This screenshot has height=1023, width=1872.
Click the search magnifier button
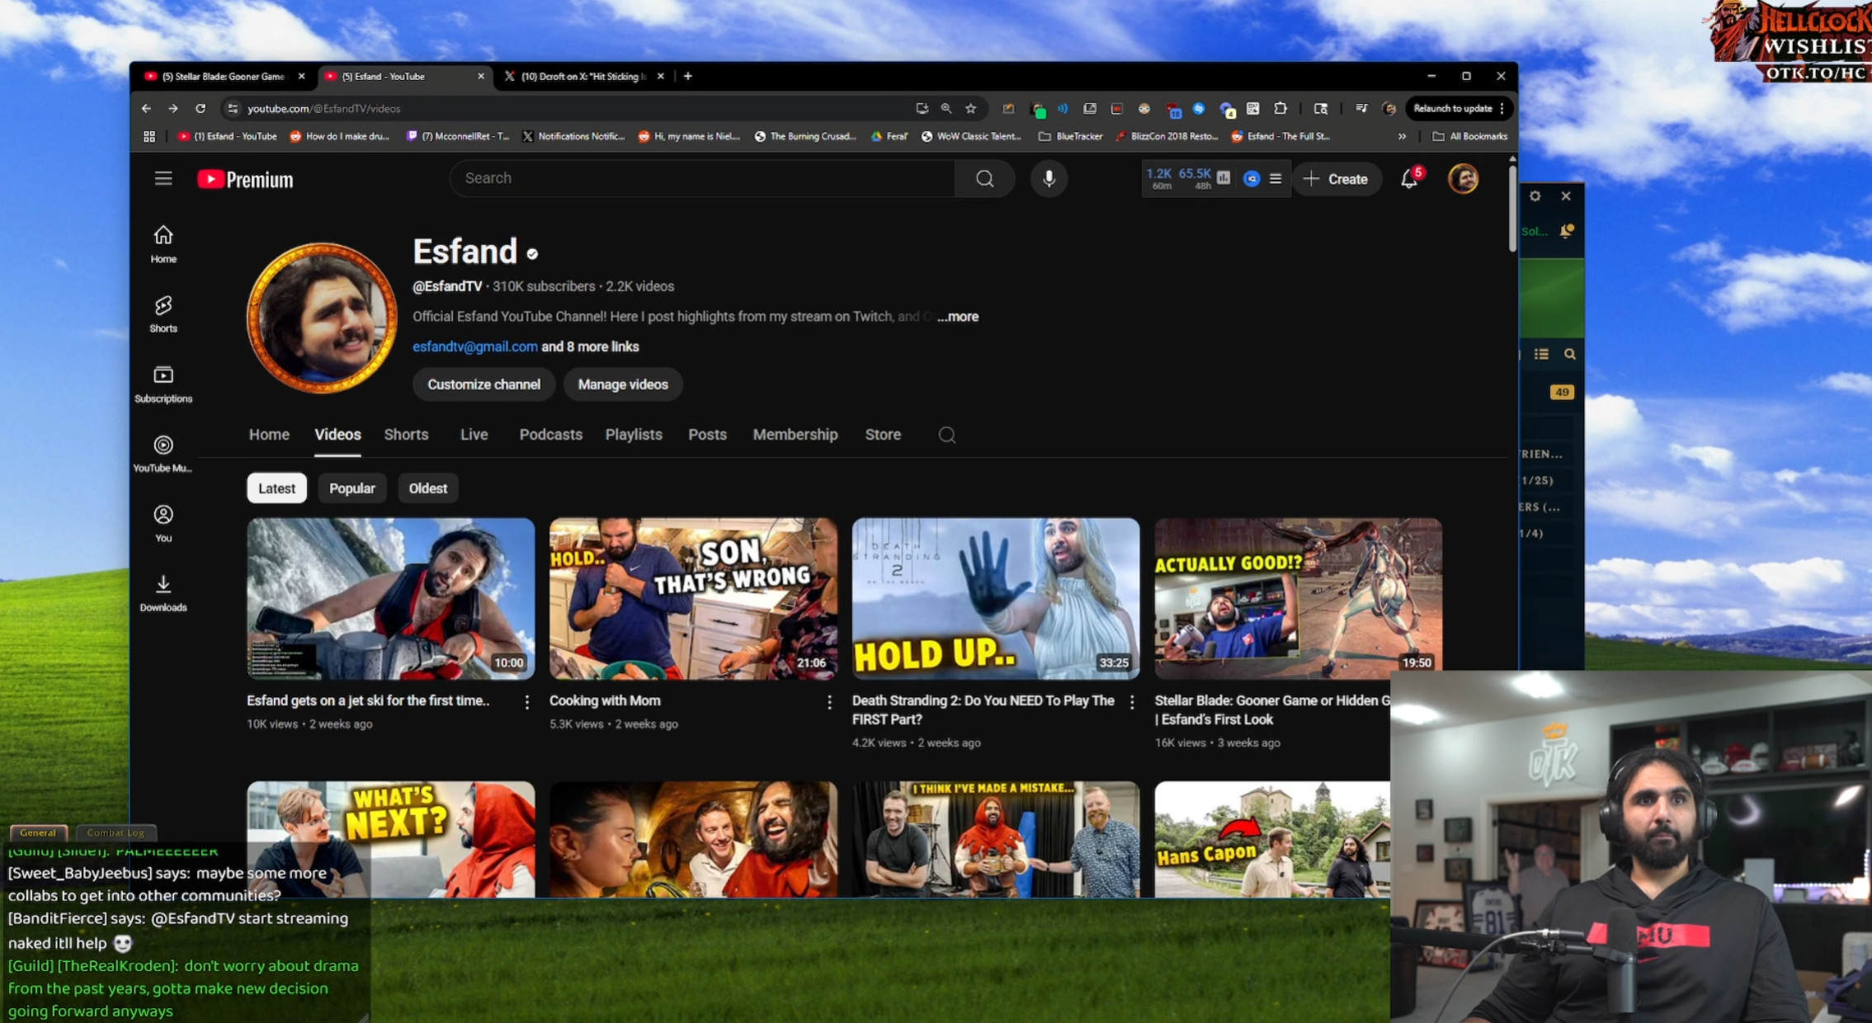click(984, 179)
